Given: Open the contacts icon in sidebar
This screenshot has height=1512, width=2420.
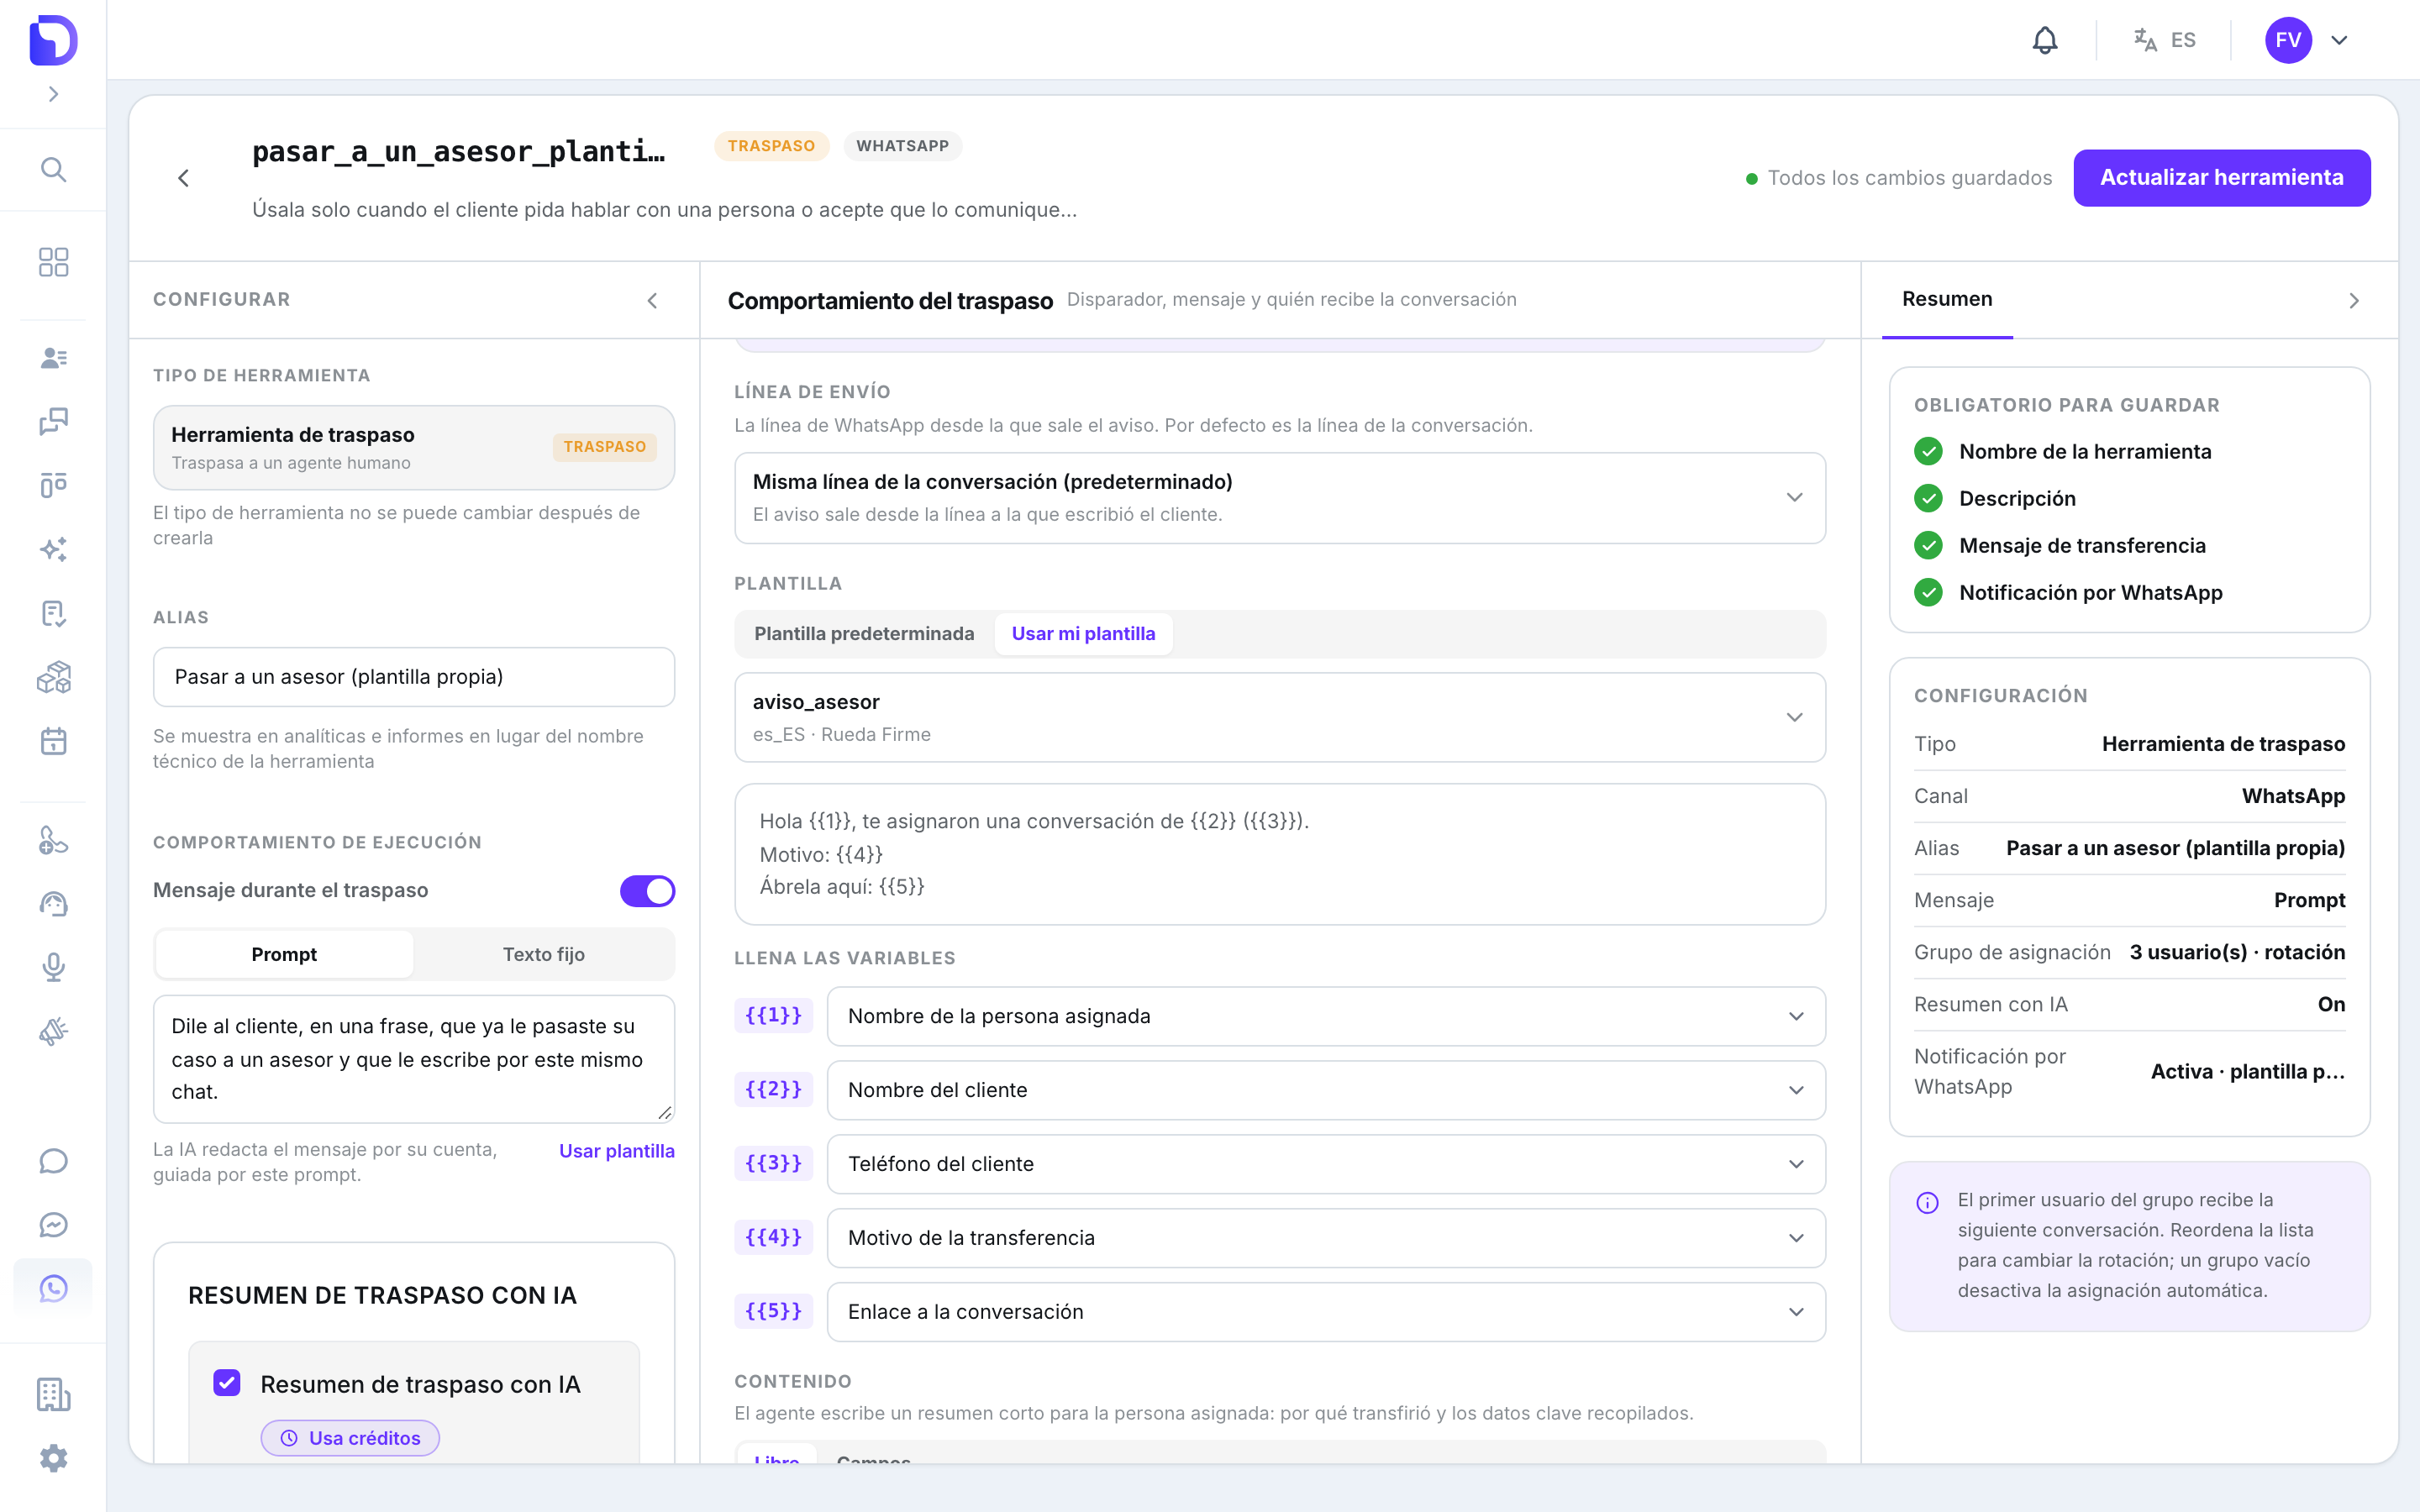Looking at the screenshot, I should (53, 357).
